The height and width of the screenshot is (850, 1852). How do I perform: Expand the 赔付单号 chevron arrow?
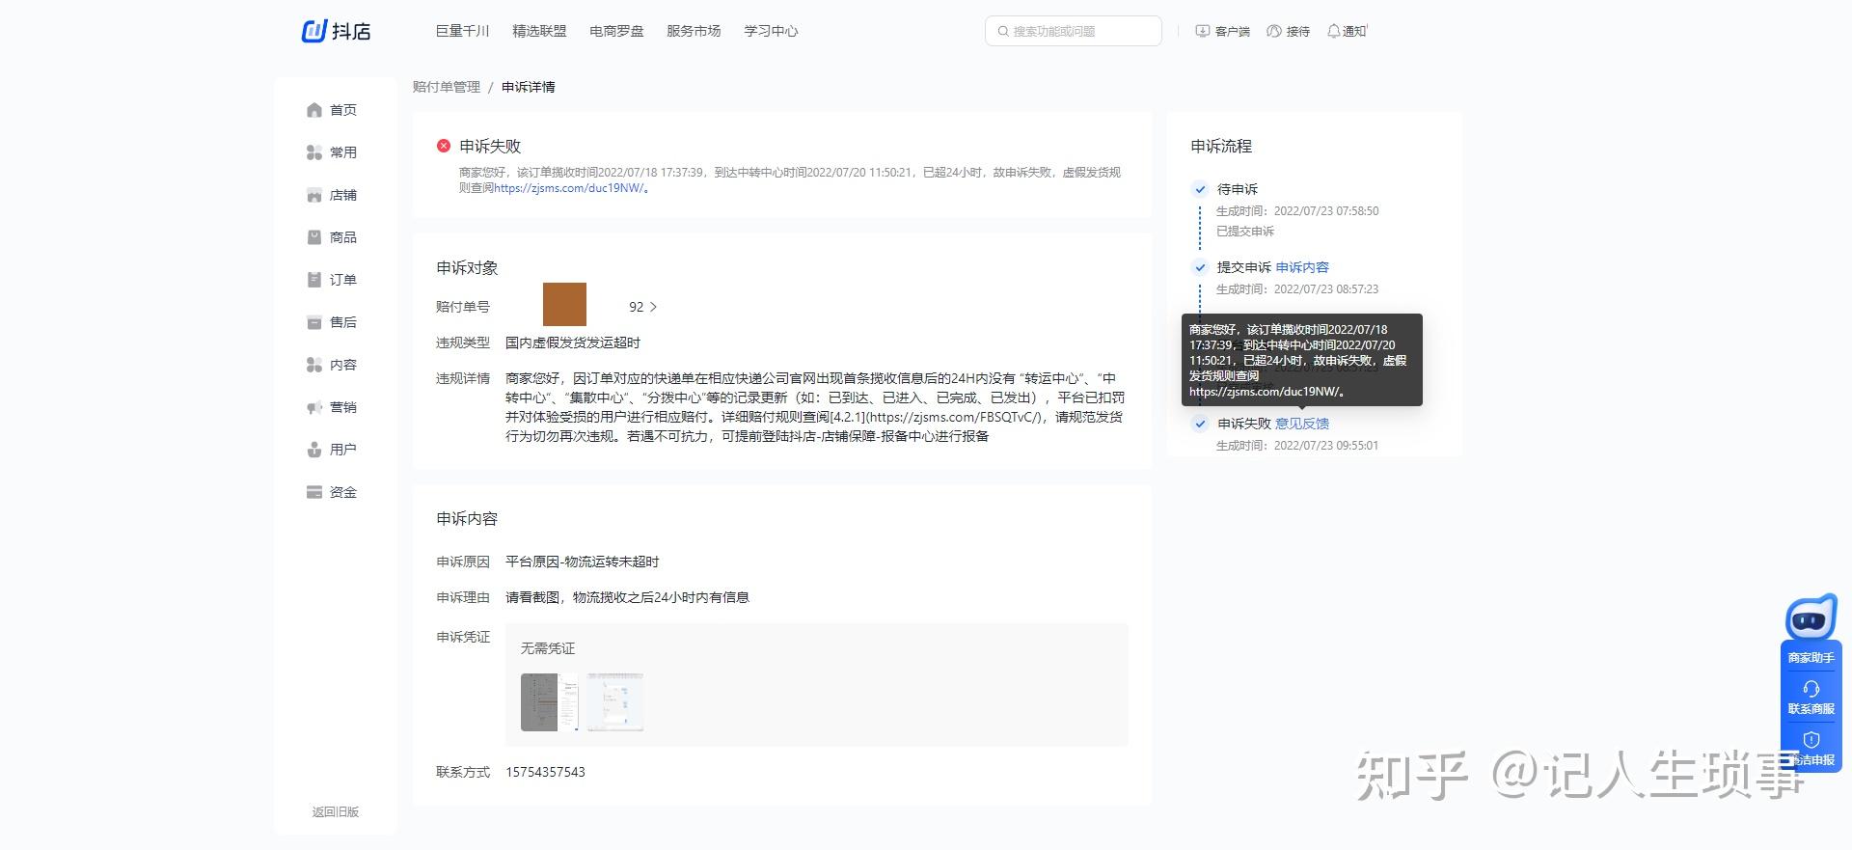click(x=653, y=307)
